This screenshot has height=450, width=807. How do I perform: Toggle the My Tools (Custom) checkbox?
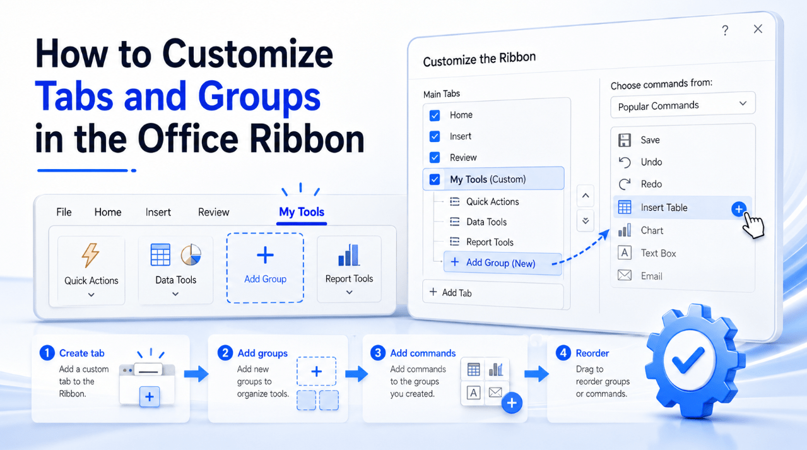click(435, 179)
